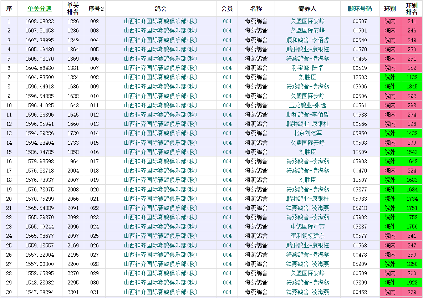Click ring-class rank 241

(x=412, y=21)
